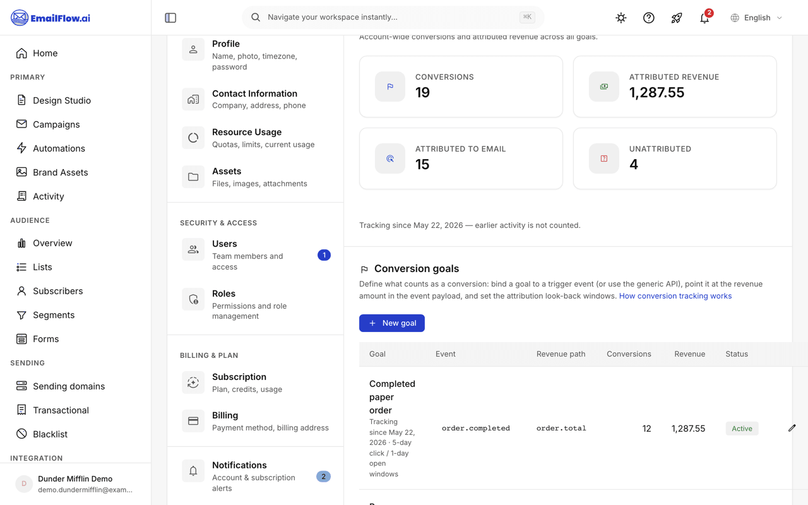Click the Overview chart icon
808x505 pixels.
pyautogui.click(x=21, y=243)
